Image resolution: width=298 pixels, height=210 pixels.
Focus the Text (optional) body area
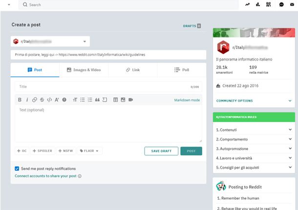[108, 124]
